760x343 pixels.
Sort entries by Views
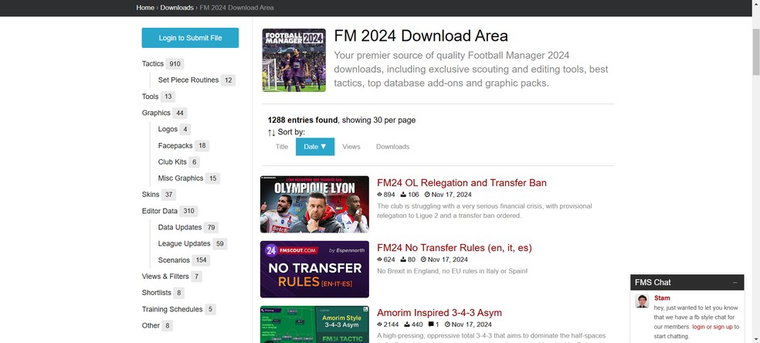click(351, 147)
